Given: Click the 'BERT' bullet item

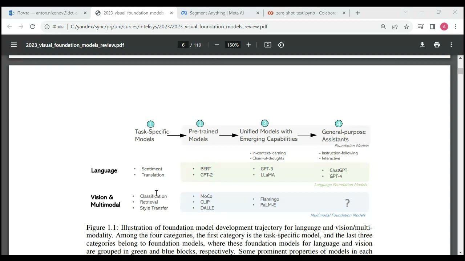Looking at the screenshot, I should click(206, 169).
